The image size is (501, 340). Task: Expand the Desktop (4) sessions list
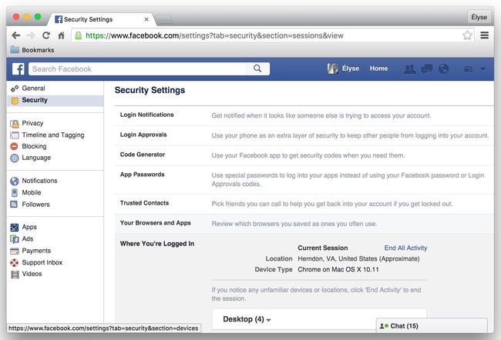(x=247, y=319)
